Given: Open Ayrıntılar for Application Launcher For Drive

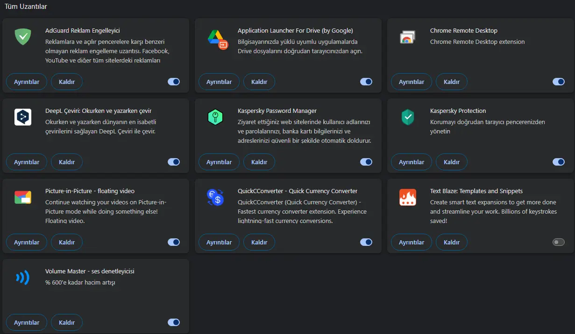Looking at the screenshot, I should click(x=219, y=82).
